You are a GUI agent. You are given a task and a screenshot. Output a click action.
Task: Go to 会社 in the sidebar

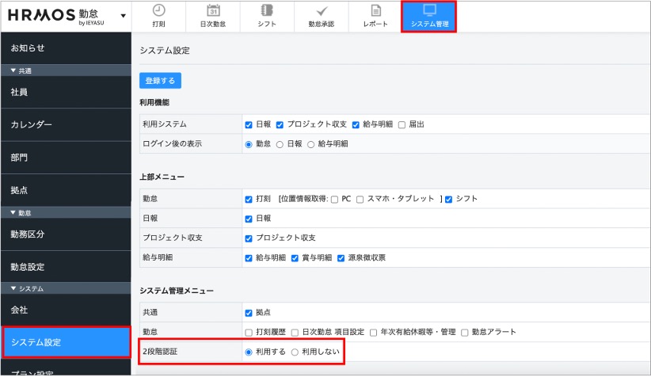[65, 309]
